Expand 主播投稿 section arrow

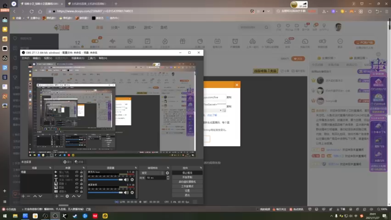click(x=335, y=58)
